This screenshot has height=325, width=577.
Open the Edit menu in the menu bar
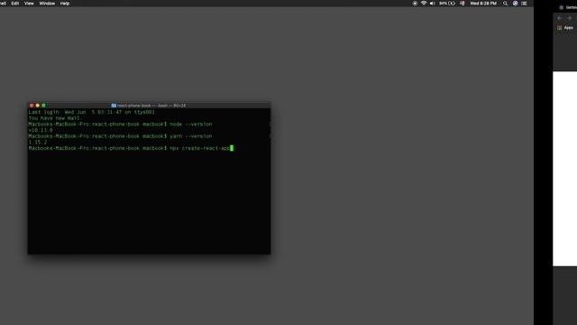tap(15, 4)
